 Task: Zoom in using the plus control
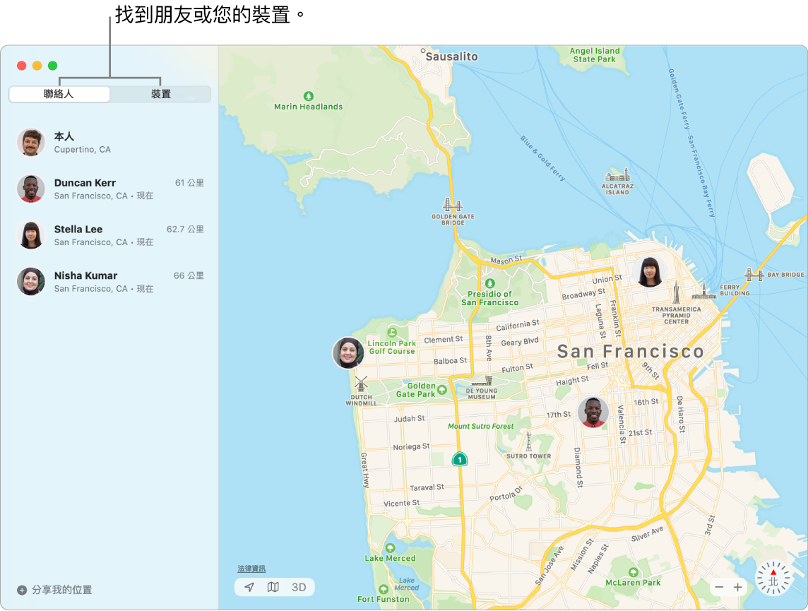(x=737, y=587)
